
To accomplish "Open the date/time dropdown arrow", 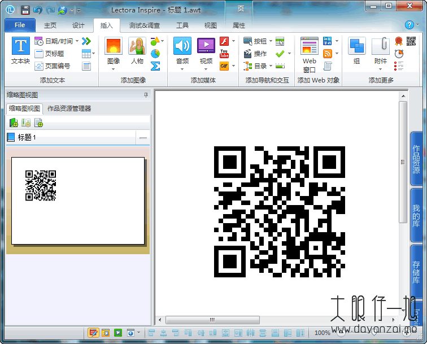I will coord(77,41).
